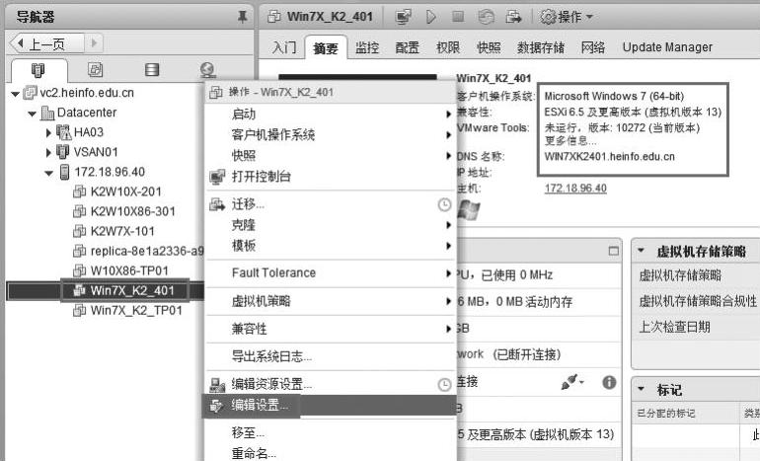Switch to the 摘要 tab

click(326, 48)
